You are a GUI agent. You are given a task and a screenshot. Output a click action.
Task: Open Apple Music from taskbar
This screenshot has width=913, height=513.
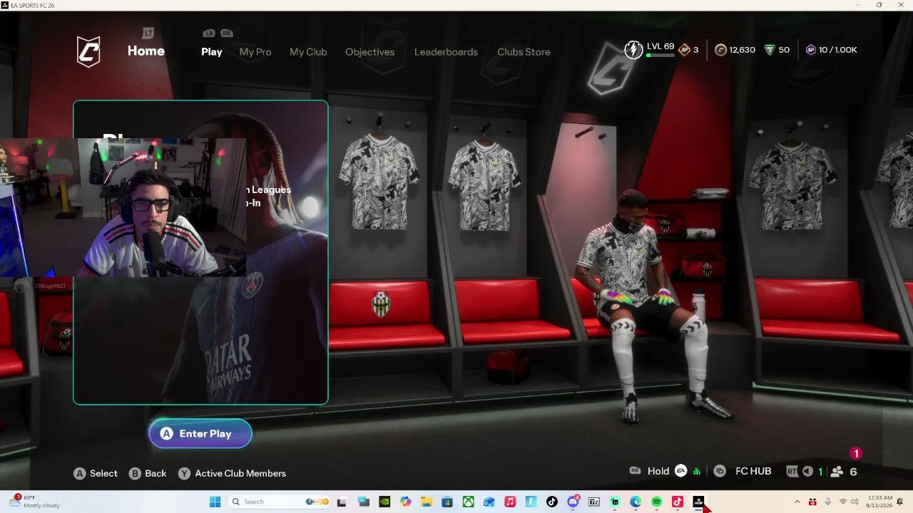[x=510, y=502]
